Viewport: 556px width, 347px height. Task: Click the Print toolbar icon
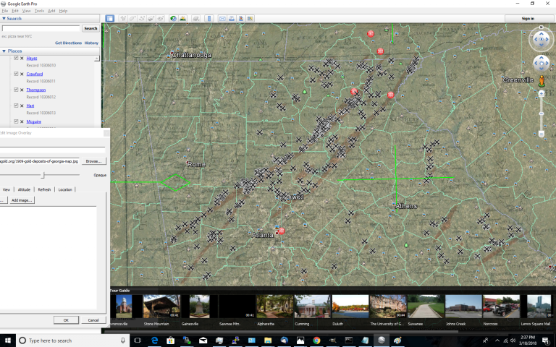[x=232, y=18]
